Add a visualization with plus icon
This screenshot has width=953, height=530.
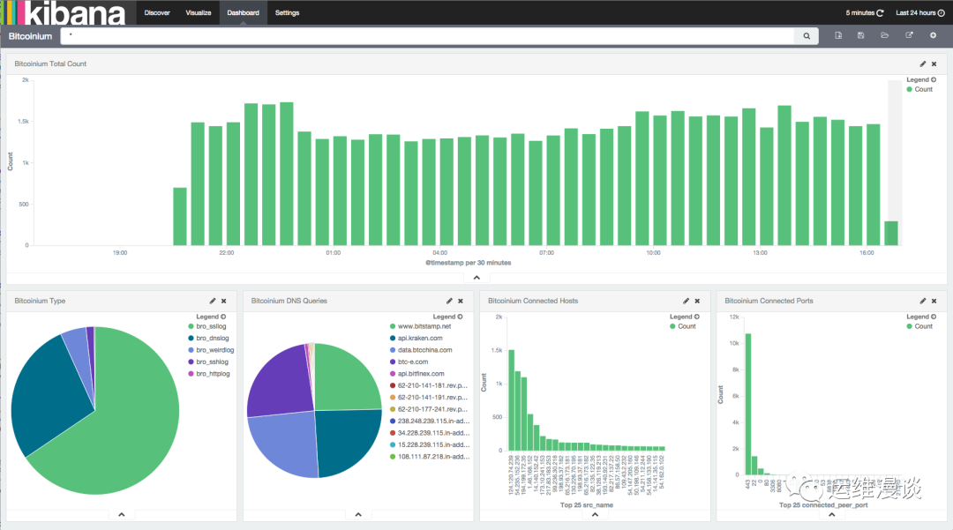coord(933,35)
